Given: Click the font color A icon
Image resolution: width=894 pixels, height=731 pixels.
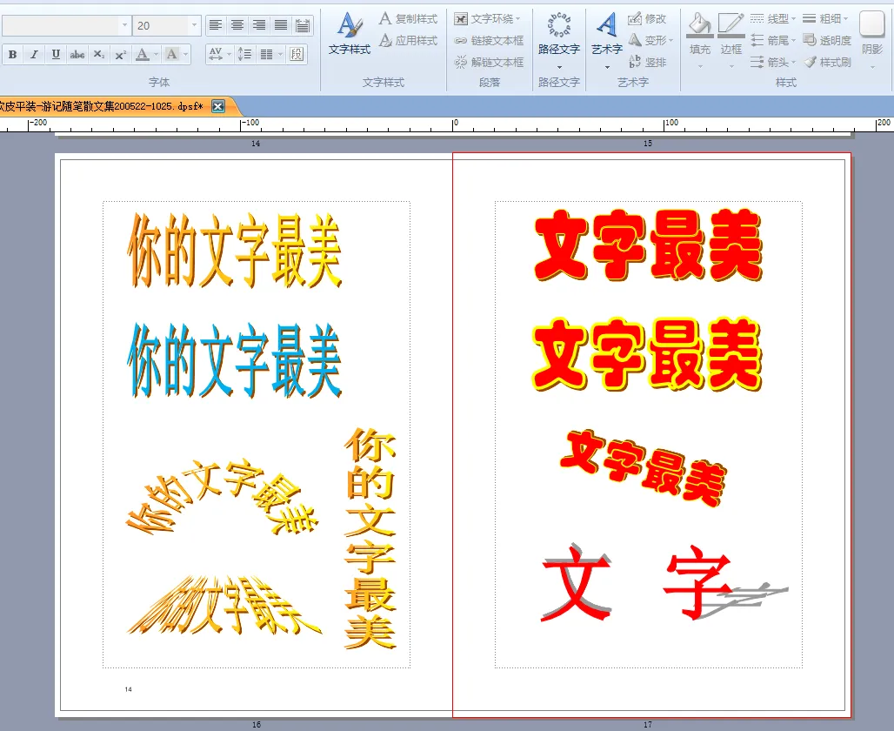Looking at the screenshot, I should [x=143, y=55].
